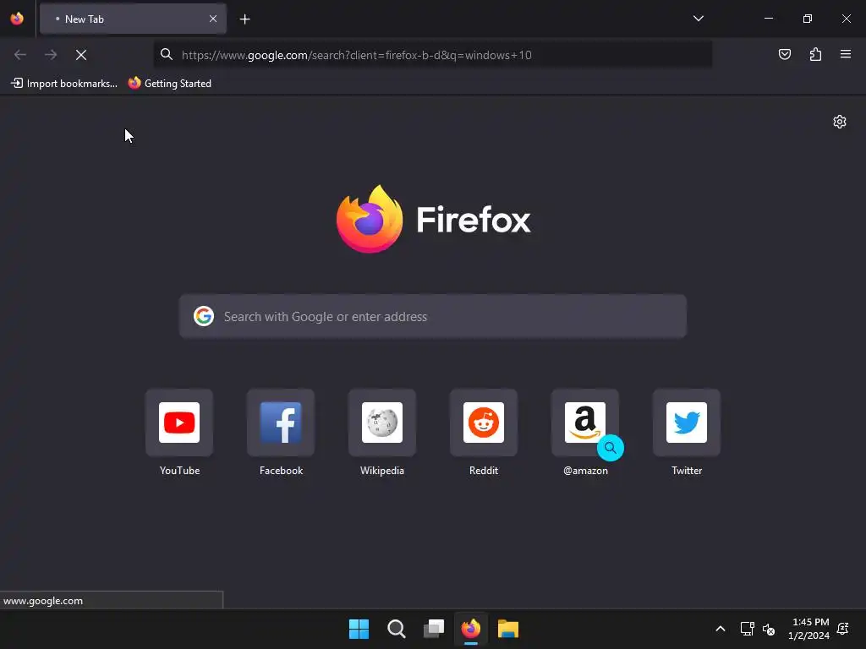The image size is (866, 649).
Task: Open the Facebook shortcut tile
Action: (x=281, y=423)
